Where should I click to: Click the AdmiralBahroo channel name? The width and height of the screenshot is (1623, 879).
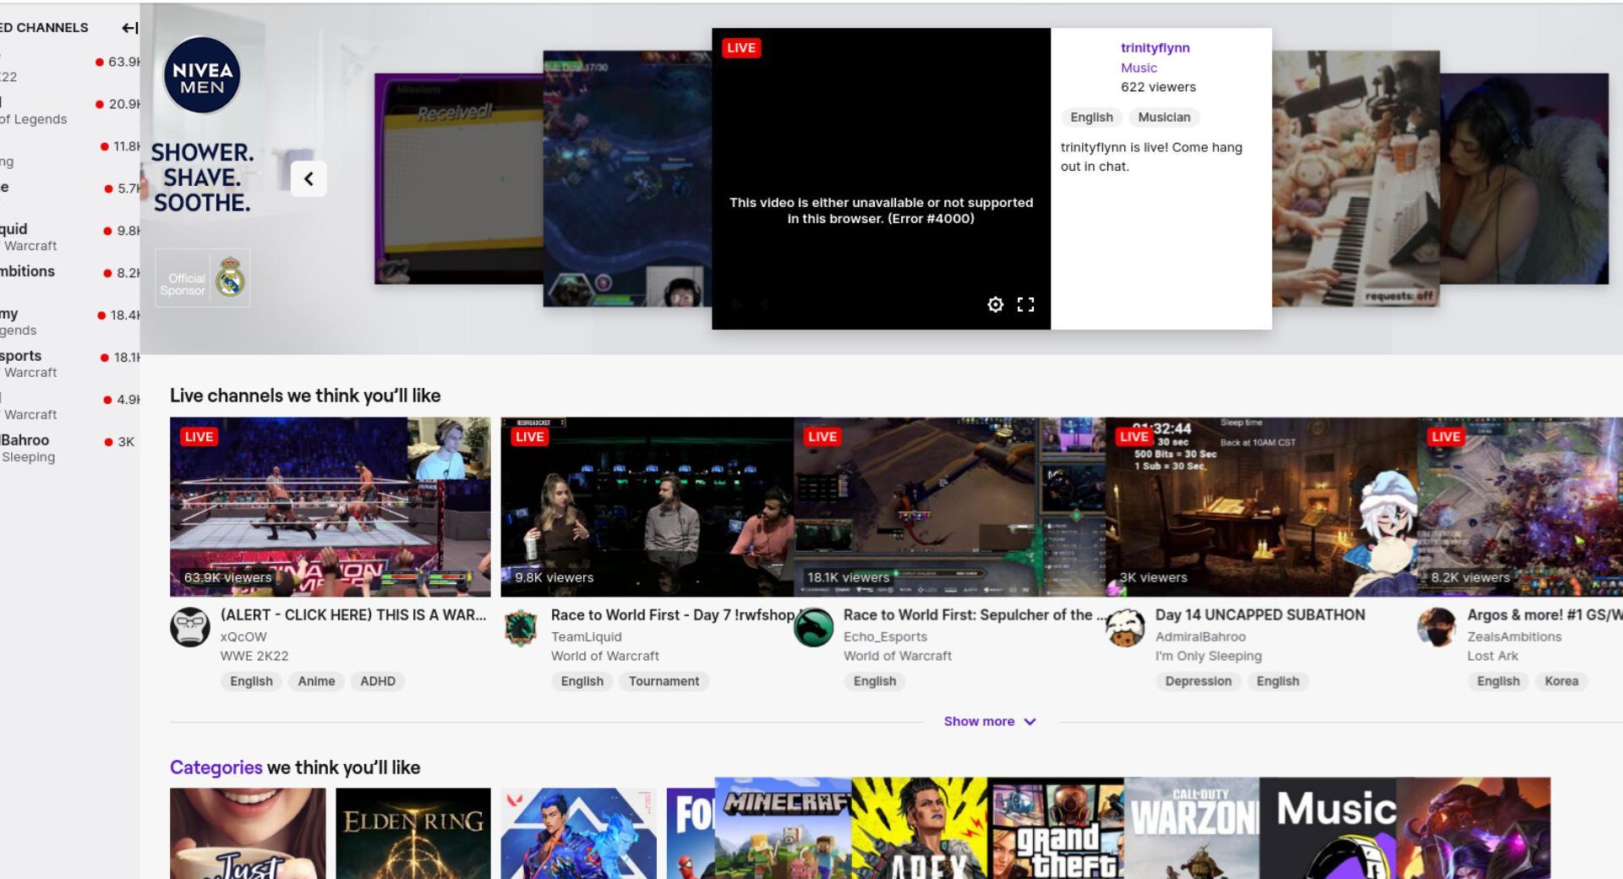click(x=1200, y=636)
